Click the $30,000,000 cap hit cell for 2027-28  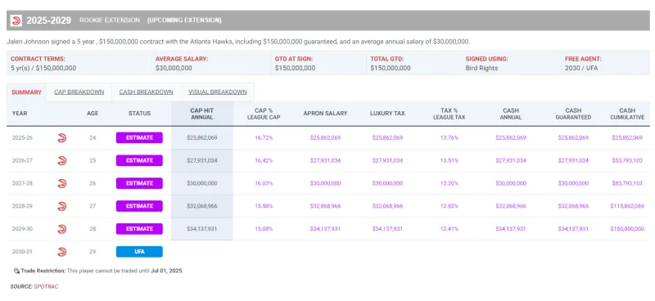tap(201, 183)
